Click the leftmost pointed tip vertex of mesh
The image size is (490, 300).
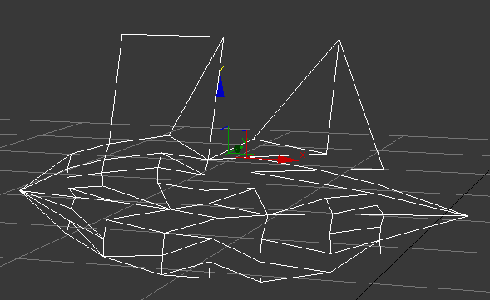coord(22,190)
